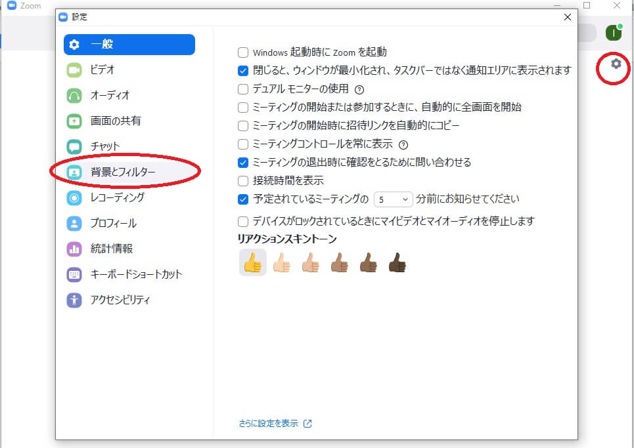Switch to キーボードショートカット settings tab
634x448 pixels.
tap(136, 274)
